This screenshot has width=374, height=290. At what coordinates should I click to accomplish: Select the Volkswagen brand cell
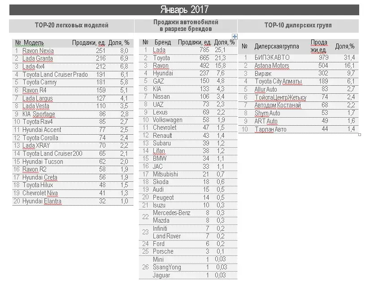[x=168, y=120]
